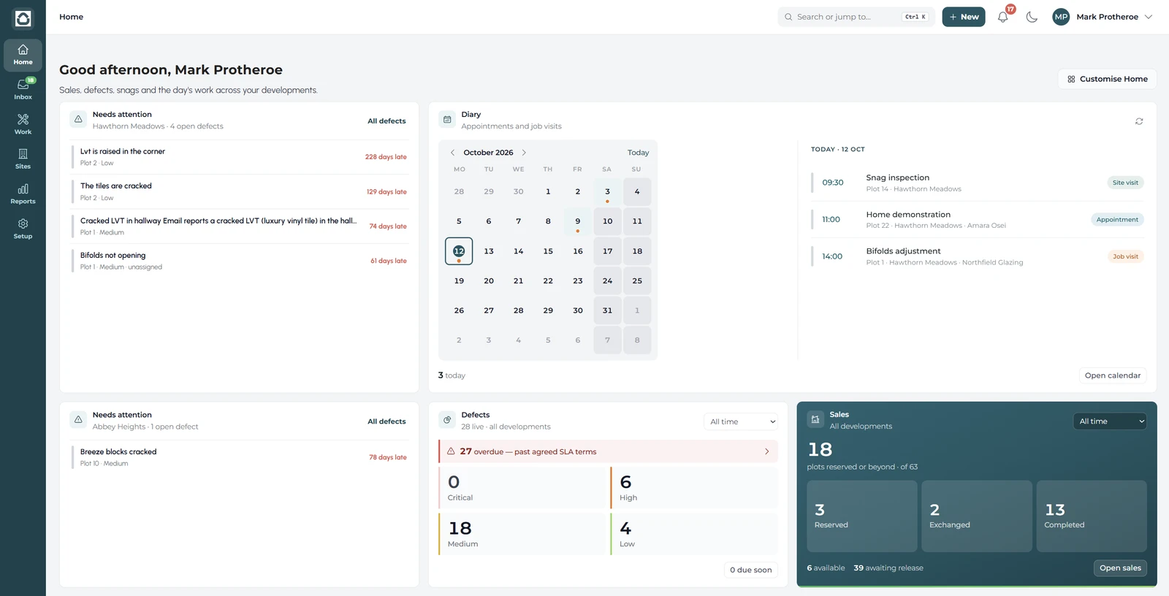Click the search magnifier icon
The height and width of the screenshot is (596, 1169).
coord(788,17)
